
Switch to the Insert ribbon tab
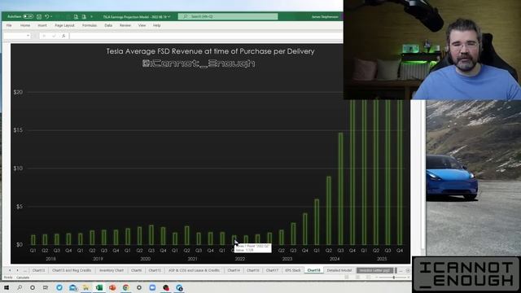[42, 25]
